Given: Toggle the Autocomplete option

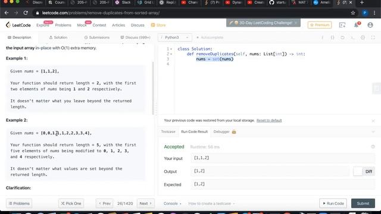Looking at the screenshot, I should (210, 37).
